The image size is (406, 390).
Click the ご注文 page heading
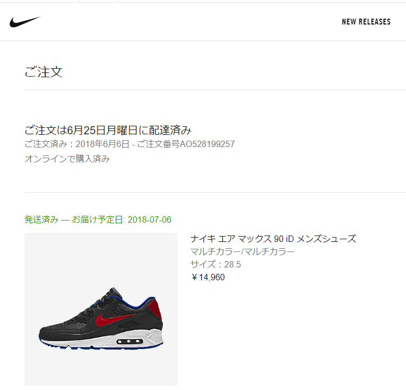44,72
